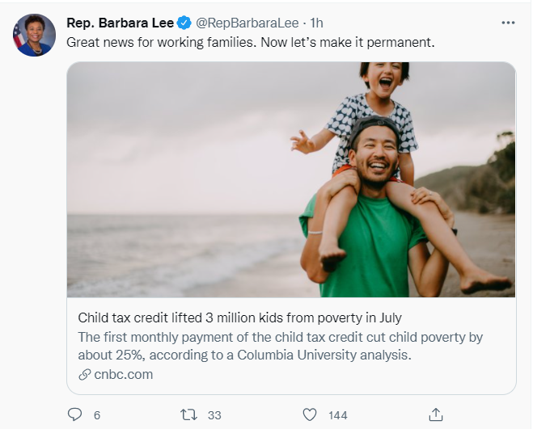This screenshot has height=429, width=533.
Task: Open Rep. Barbara Lee's profile avatar
Action: [34, 36]
